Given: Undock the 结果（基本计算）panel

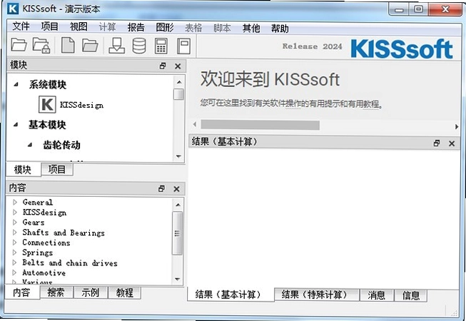Looking at the screenshot, I should [436, 143].
